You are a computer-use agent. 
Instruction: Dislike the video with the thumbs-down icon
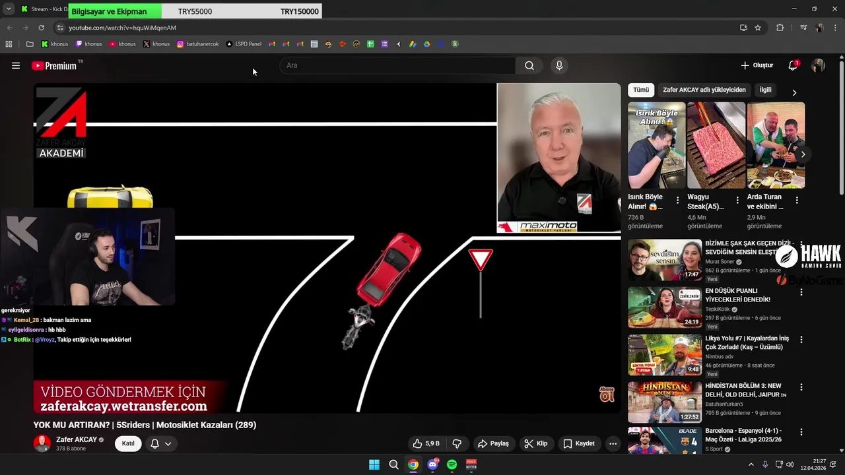(457, 443)
